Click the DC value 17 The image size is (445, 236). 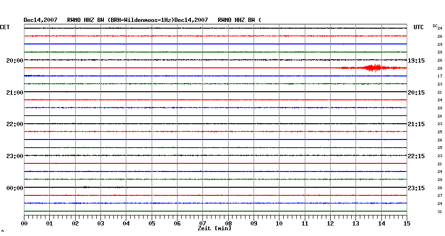coord(440,76)
